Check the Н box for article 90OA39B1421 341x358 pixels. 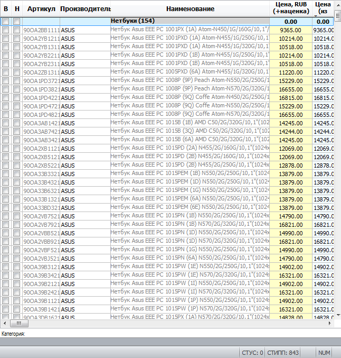[16, 309]
